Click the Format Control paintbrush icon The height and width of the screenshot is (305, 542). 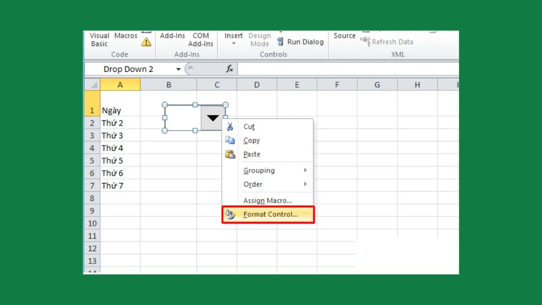pyautogui.click(x=230, y=215)
